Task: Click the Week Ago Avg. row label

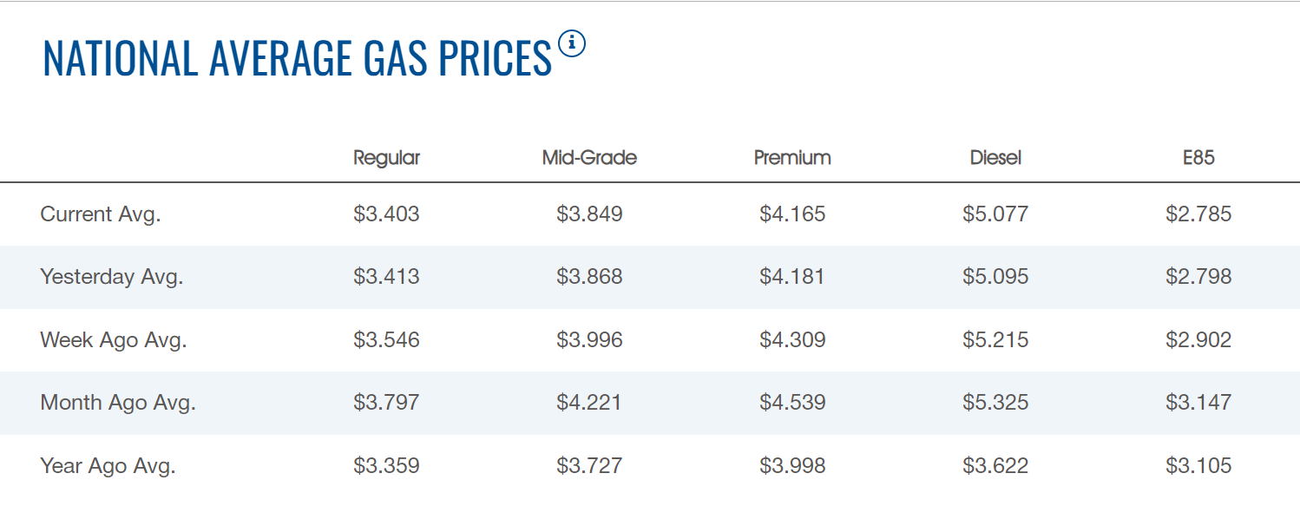Action: 114,340
